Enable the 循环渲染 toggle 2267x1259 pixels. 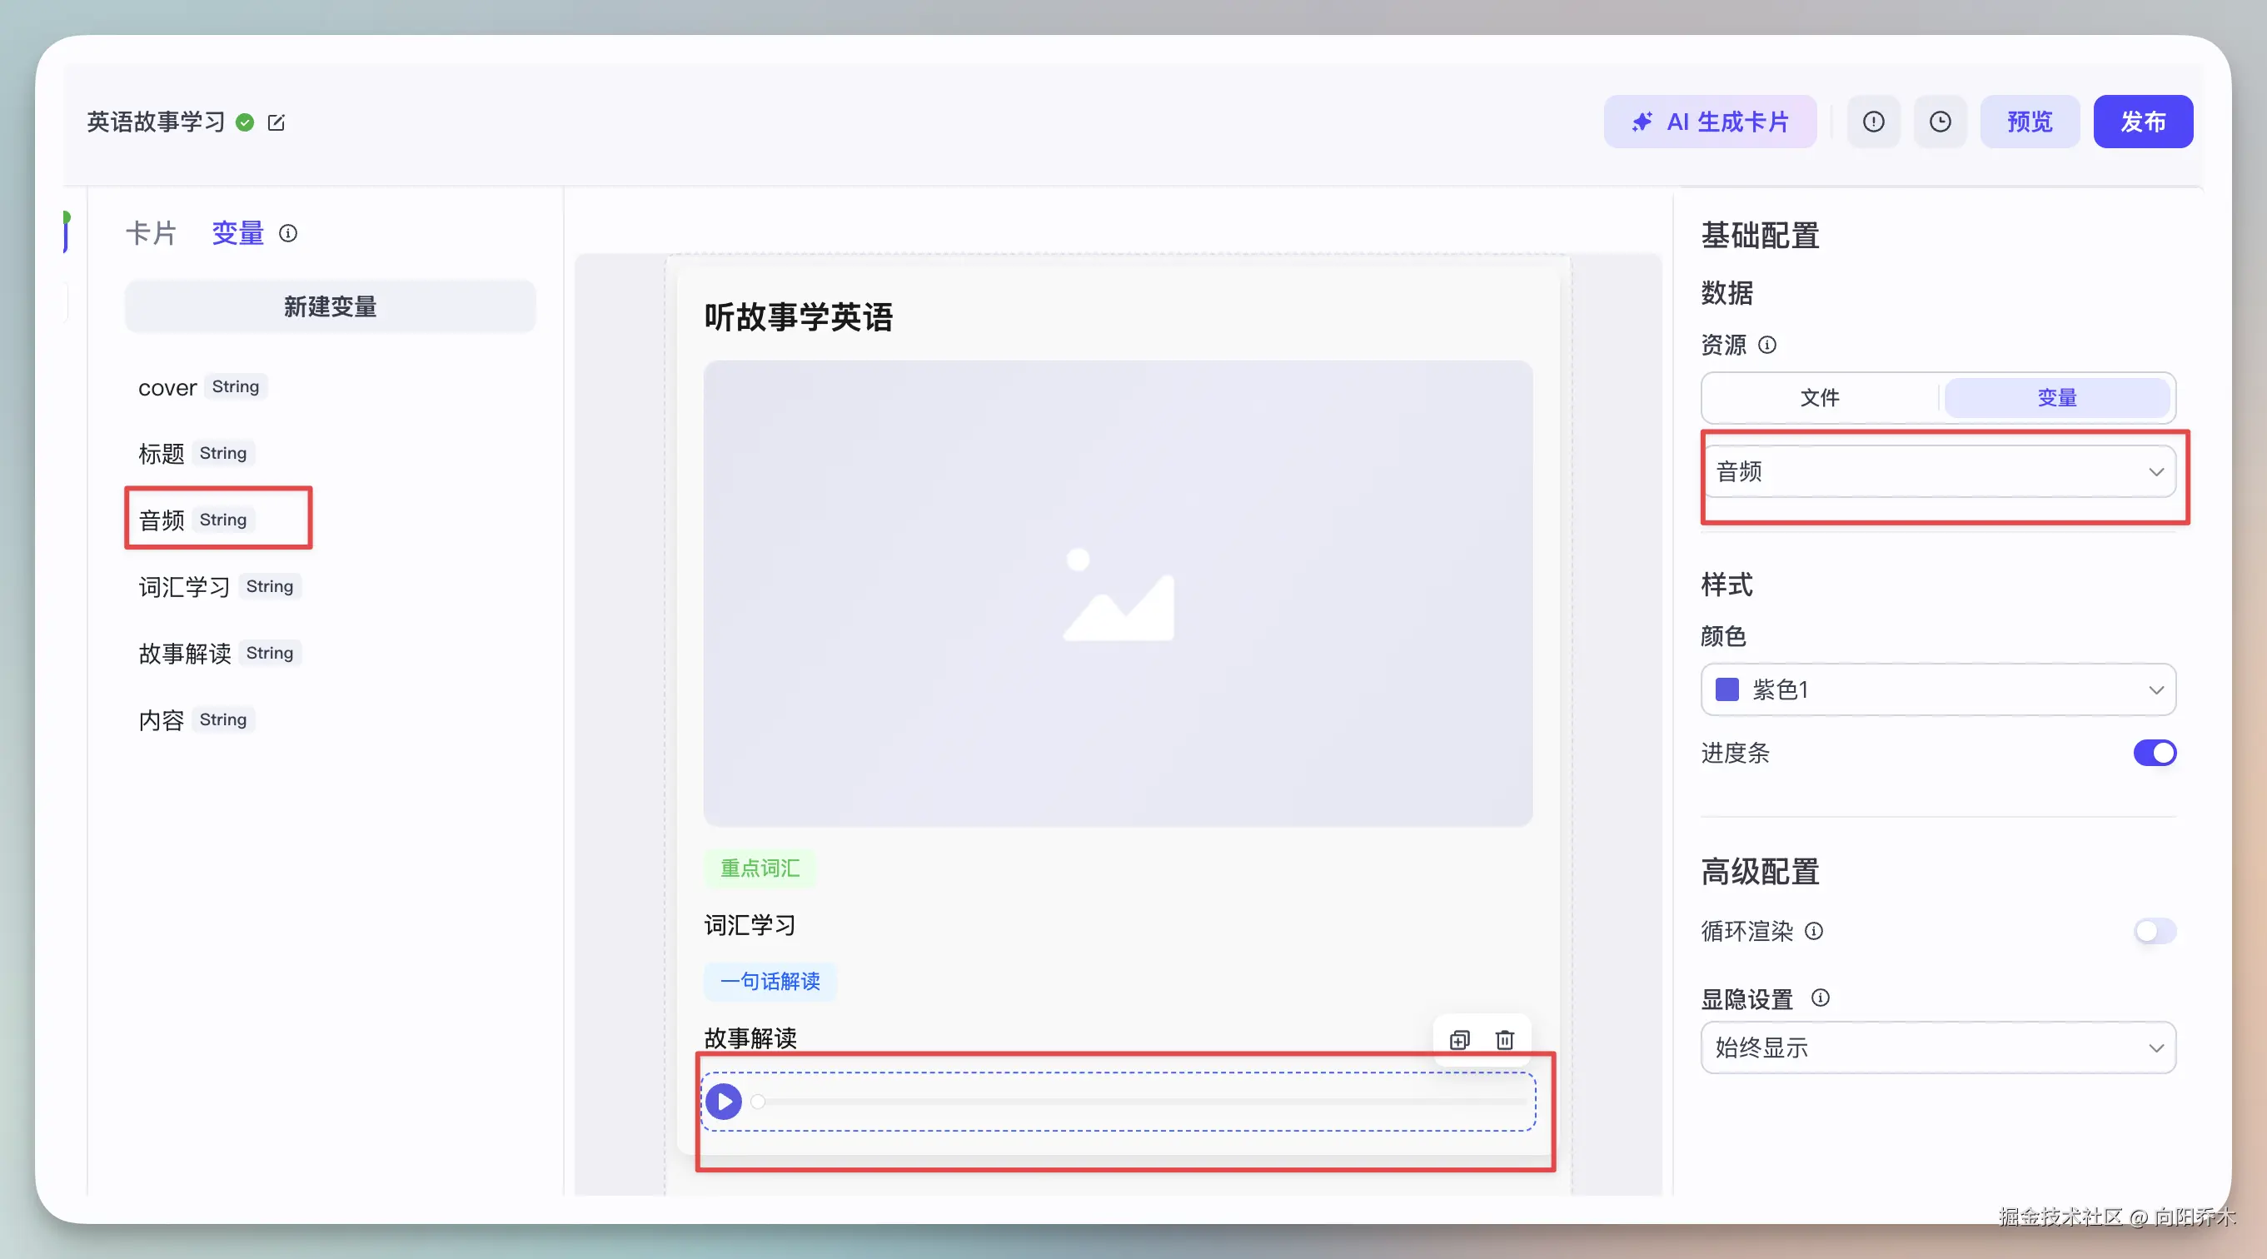[x=2154, y=931]
